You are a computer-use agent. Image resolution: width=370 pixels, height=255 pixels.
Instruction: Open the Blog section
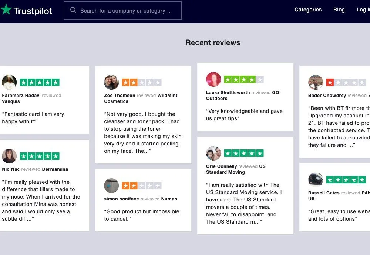click(339, 10)
